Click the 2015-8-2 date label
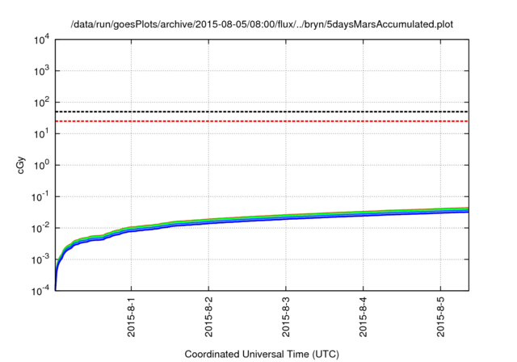This screenshot has width=517, height=362. (x=208, y=317)
